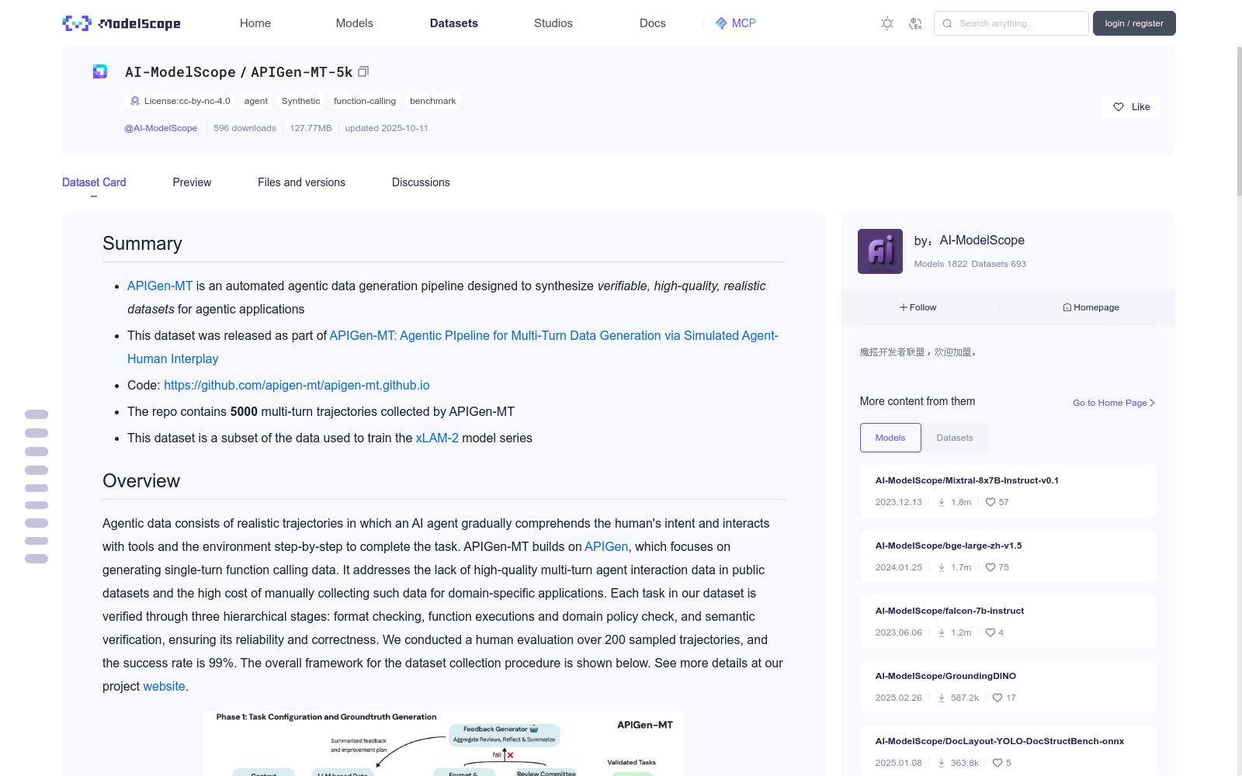Open the APIGen-MT link in Summary
The height and width of the screenshot is (776, 1242).
[160, 286]
